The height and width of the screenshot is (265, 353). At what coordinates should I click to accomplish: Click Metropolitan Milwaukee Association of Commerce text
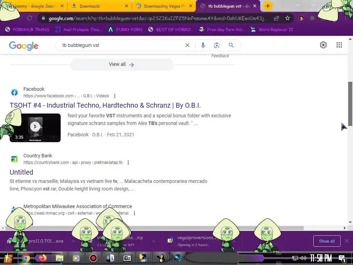(78, 206)
